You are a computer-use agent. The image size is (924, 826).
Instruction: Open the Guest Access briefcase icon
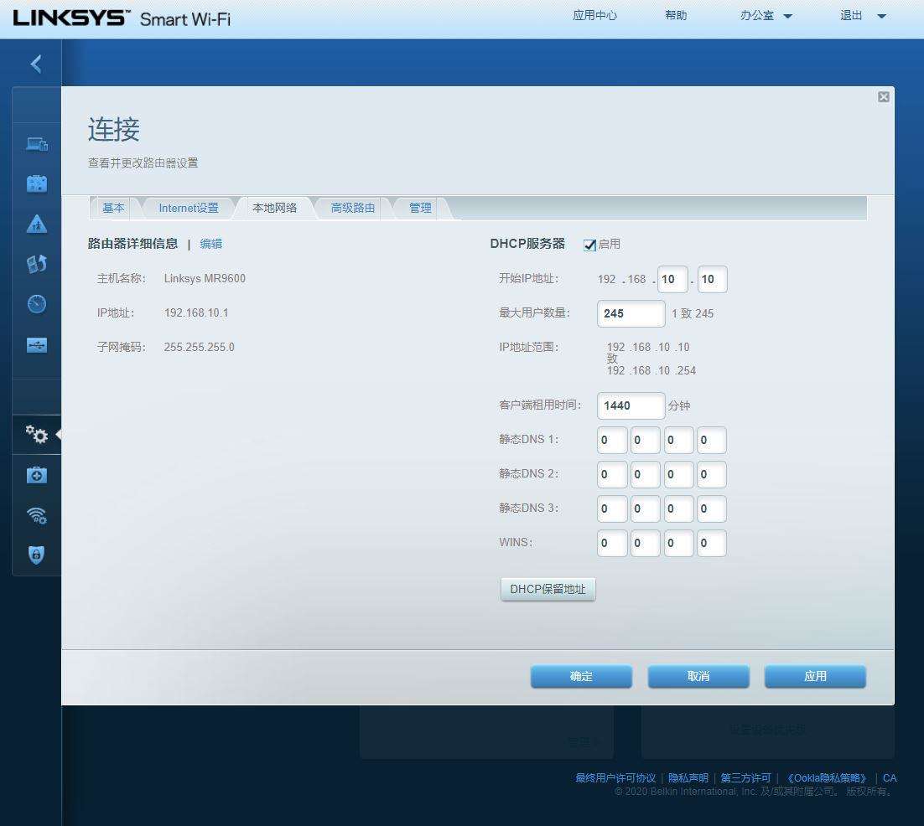pos(37,183)
